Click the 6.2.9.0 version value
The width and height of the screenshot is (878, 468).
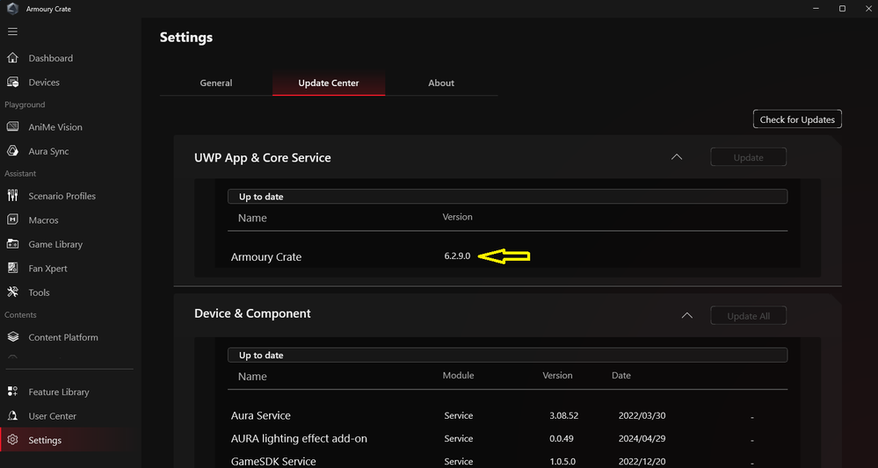[458, 256]
